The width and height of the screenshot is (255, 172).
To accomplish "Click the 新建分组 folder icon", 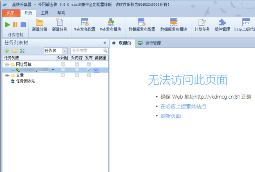I will click(x=40, y=22).
